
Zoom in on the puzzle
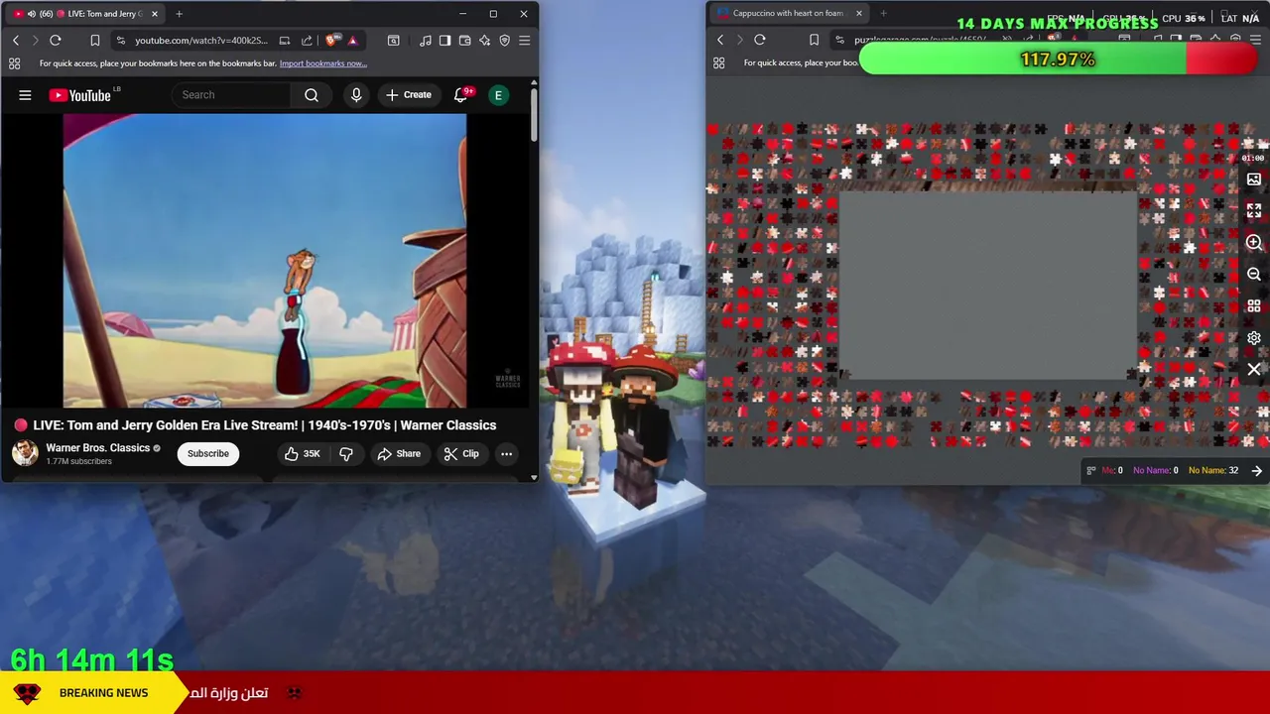[x=1254, y=243]
